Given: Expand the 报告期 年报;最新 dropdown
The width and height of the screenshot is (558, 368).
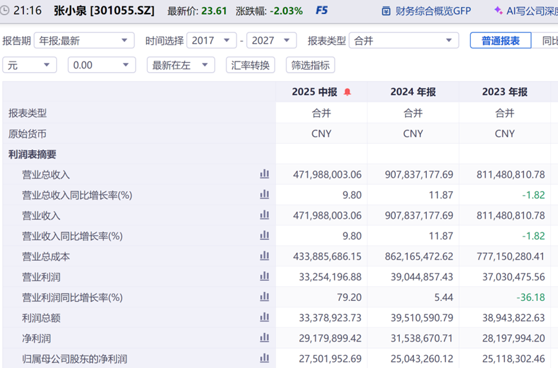Looking at the screenshot, I should [84, 41].
